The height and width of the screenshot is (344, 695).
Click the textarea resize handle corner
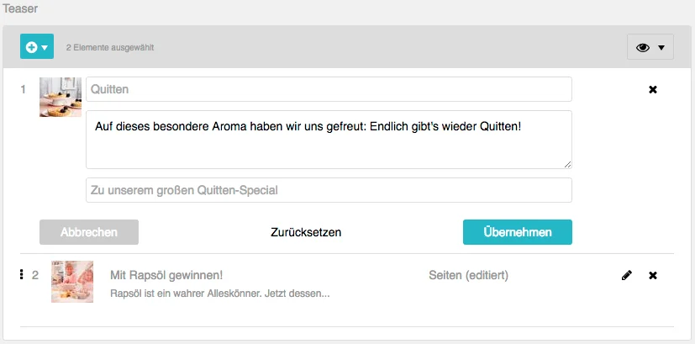click(567, 164)
